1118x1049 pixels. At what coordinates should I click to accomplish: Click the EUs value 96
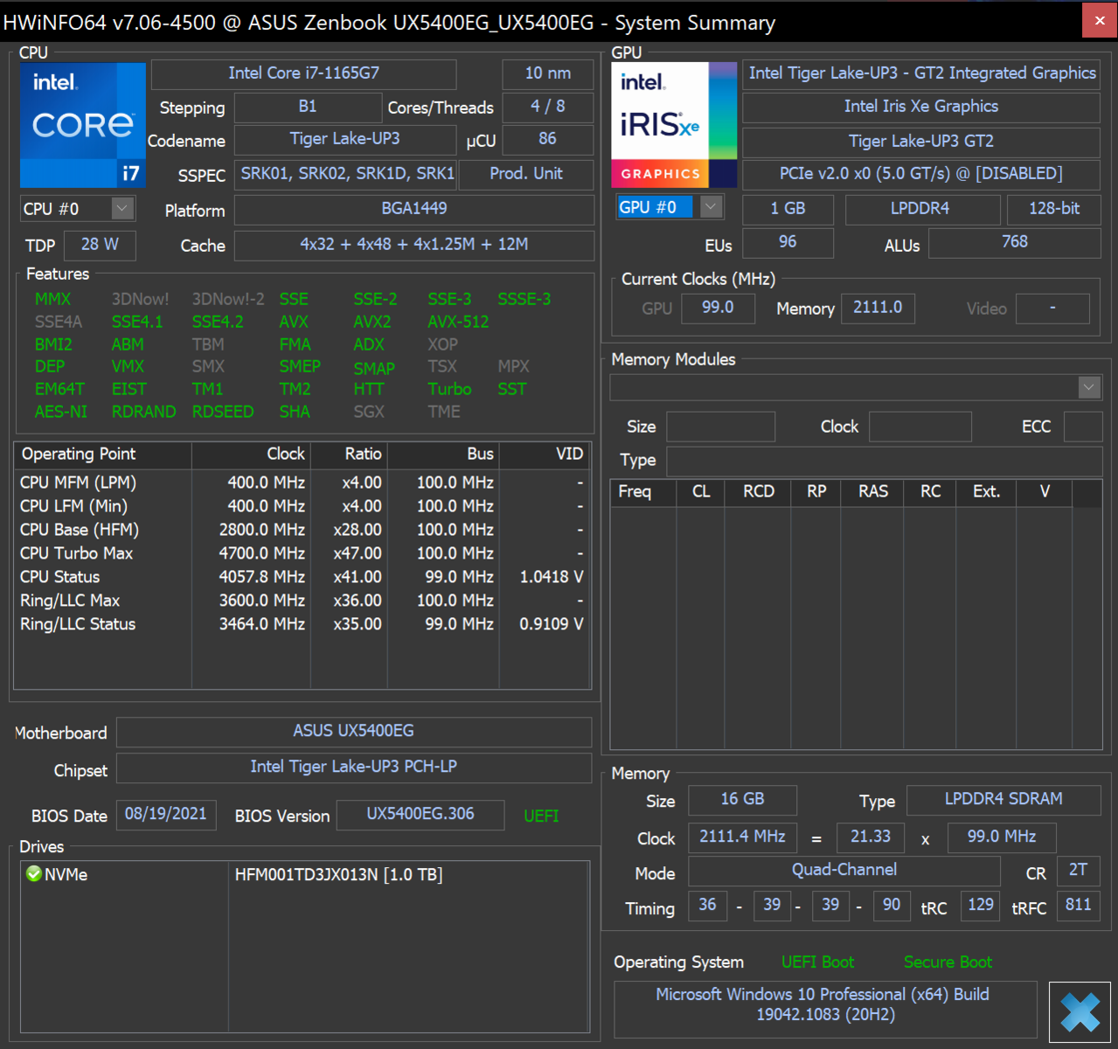coord(788,242)
